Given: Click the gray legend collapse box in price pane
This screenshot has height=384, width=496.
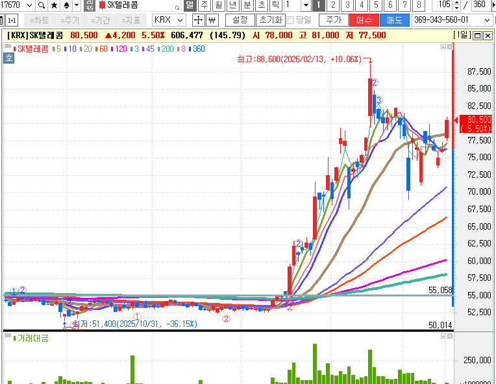Looking at the screenshot, I should click(8, 47).
